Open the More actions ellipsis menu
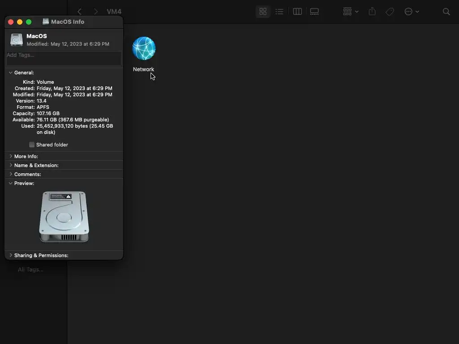The height and width of the screenshot is (344, 459). point(411,12)
